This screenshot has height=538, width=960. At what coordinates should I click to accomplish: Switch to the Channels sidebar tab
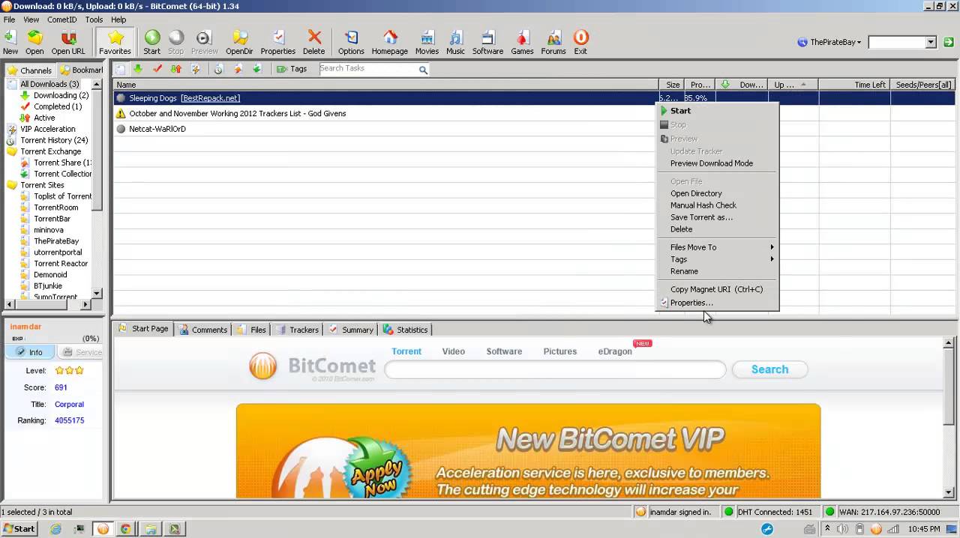(x=30, y=70)
